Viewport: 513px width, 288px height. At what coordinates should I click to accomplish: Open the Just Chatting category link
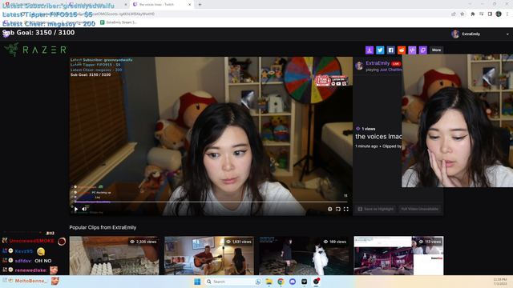[x=390, y=70]
